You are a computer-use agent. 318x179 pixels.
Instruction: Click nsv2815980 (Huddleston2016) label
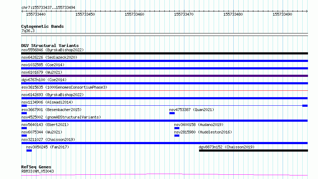203,132
